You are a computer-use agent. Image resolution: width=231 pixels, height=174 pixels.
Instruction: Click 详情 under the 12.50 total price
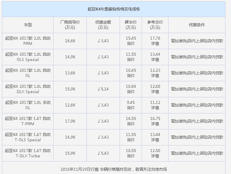point(155,156)
